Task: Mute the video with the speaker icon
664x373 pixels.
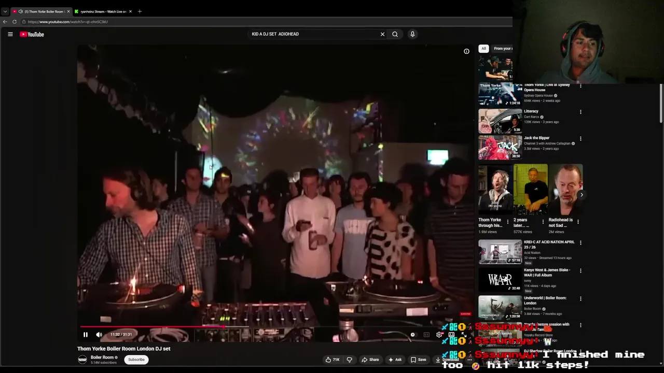Action: [99, 335]
